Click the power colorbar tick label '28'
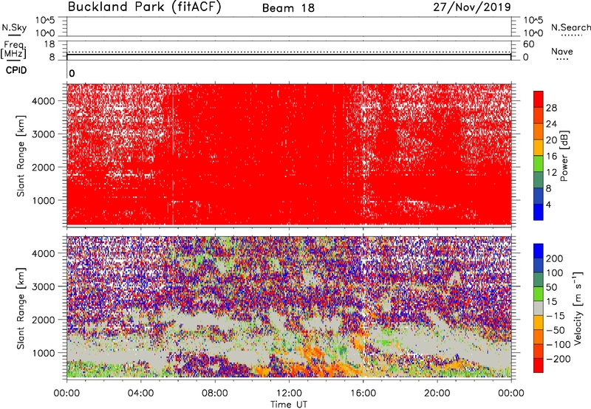 (551, 108)
